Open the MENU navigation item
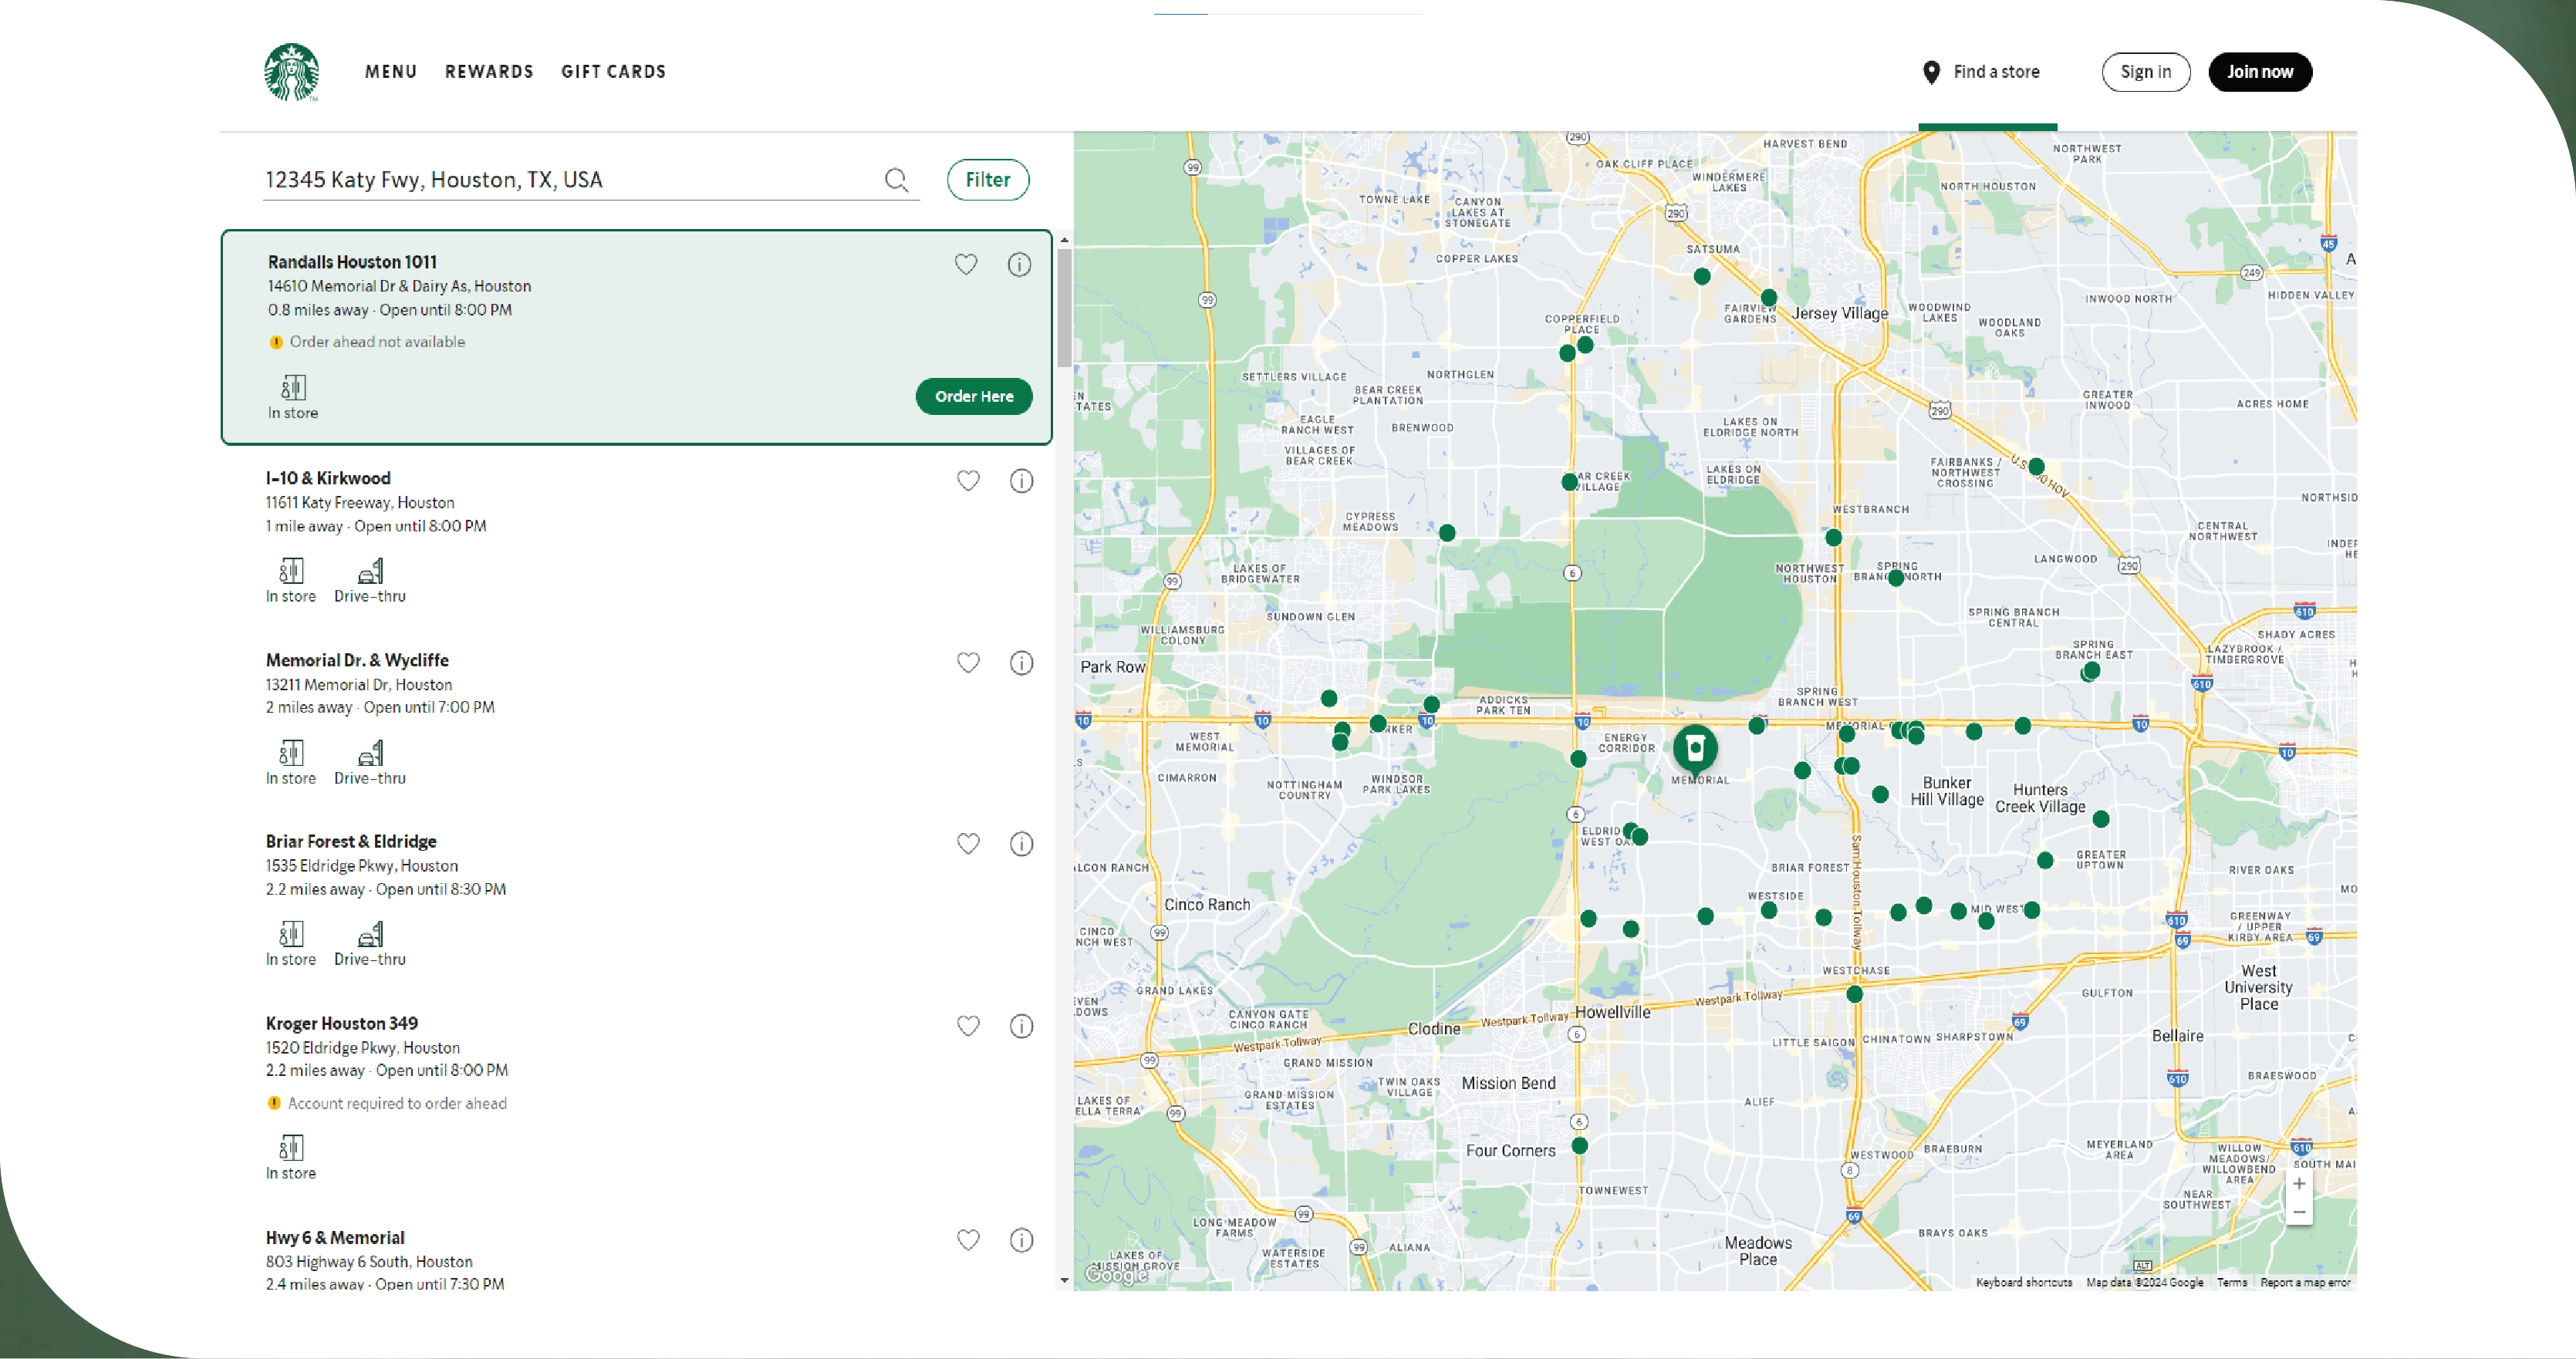 [391, 71]
